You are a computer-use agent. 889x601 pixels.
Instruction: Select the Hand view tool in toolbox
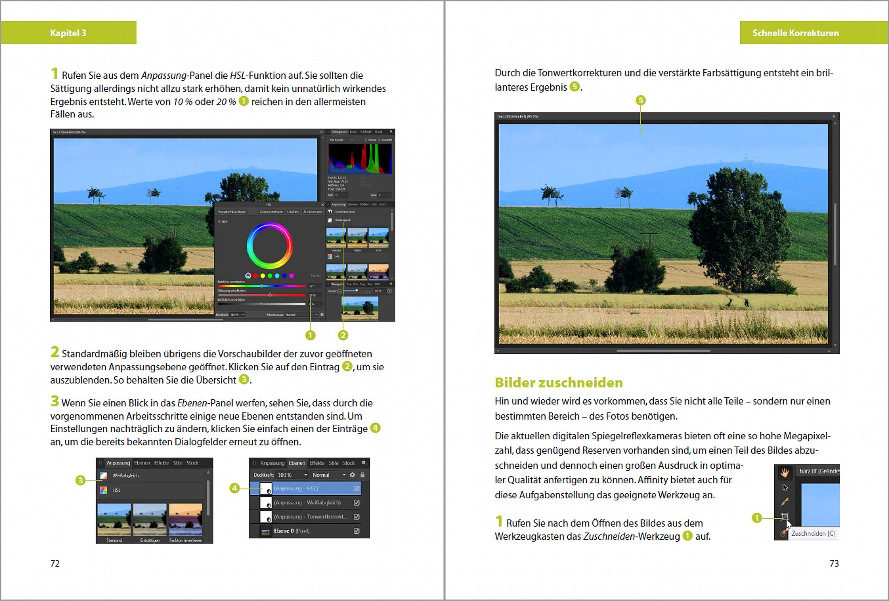[785, 473]
